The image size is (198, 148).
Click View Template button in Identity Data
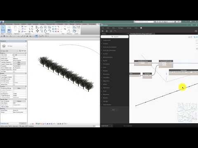tap(19, 101)
